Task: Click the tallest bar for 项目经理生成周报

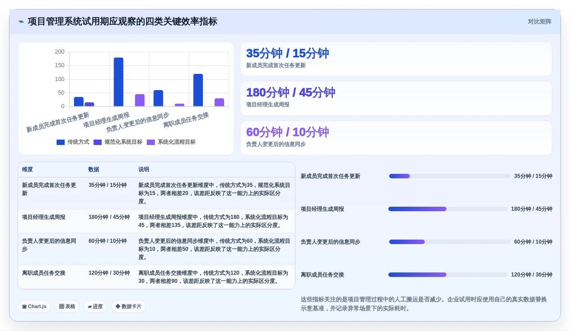Action: click(x=119, y=82)
